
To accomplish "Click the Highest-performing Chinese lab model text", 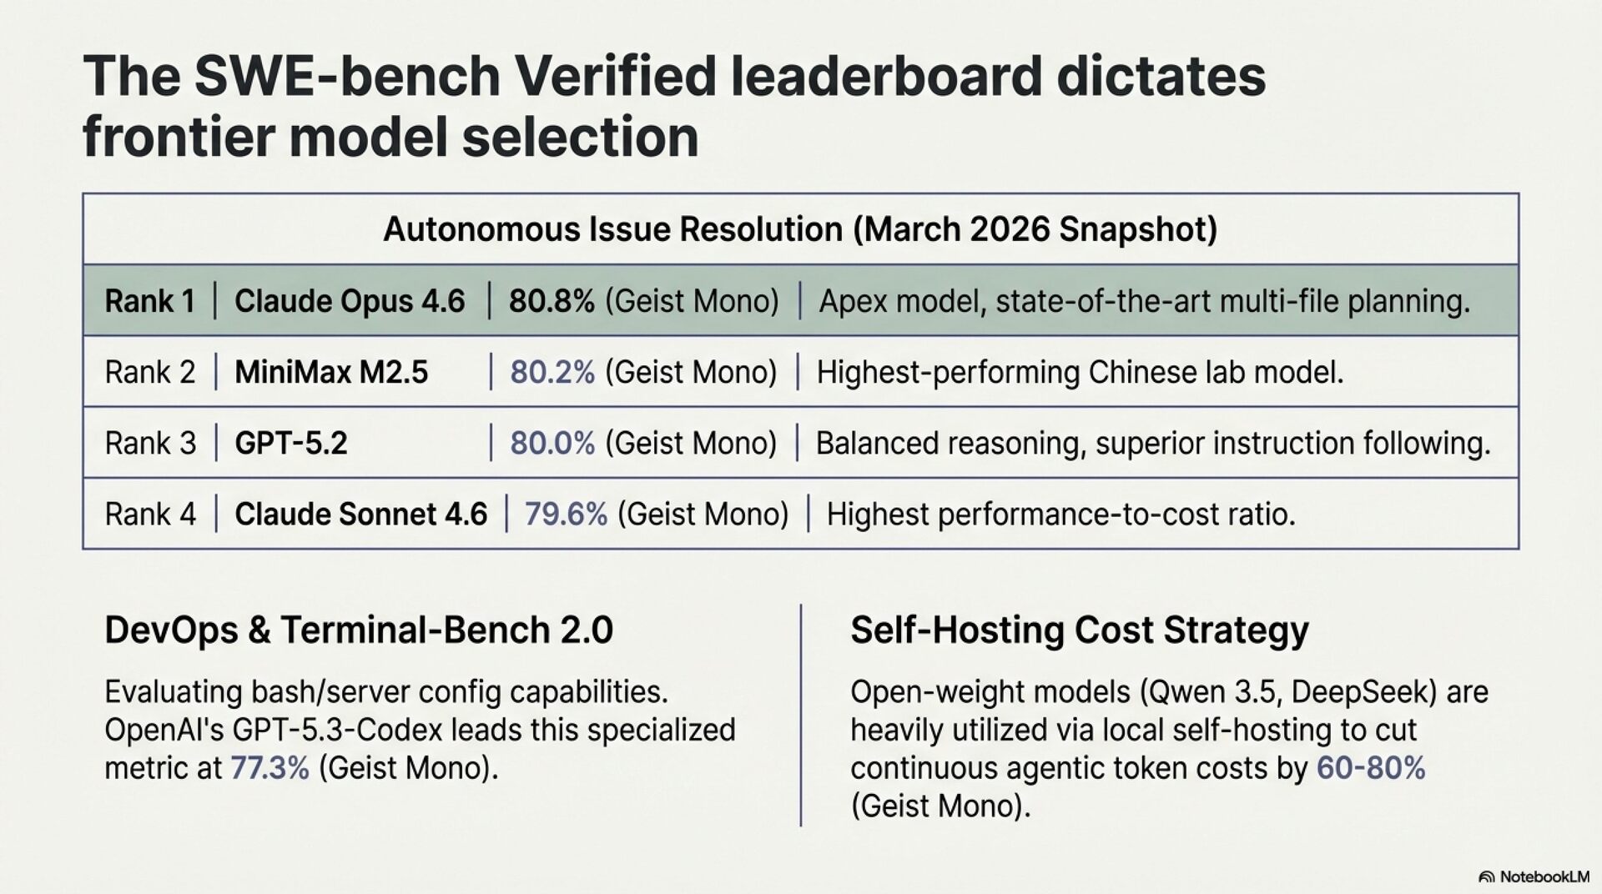I will pos(1080,372).
